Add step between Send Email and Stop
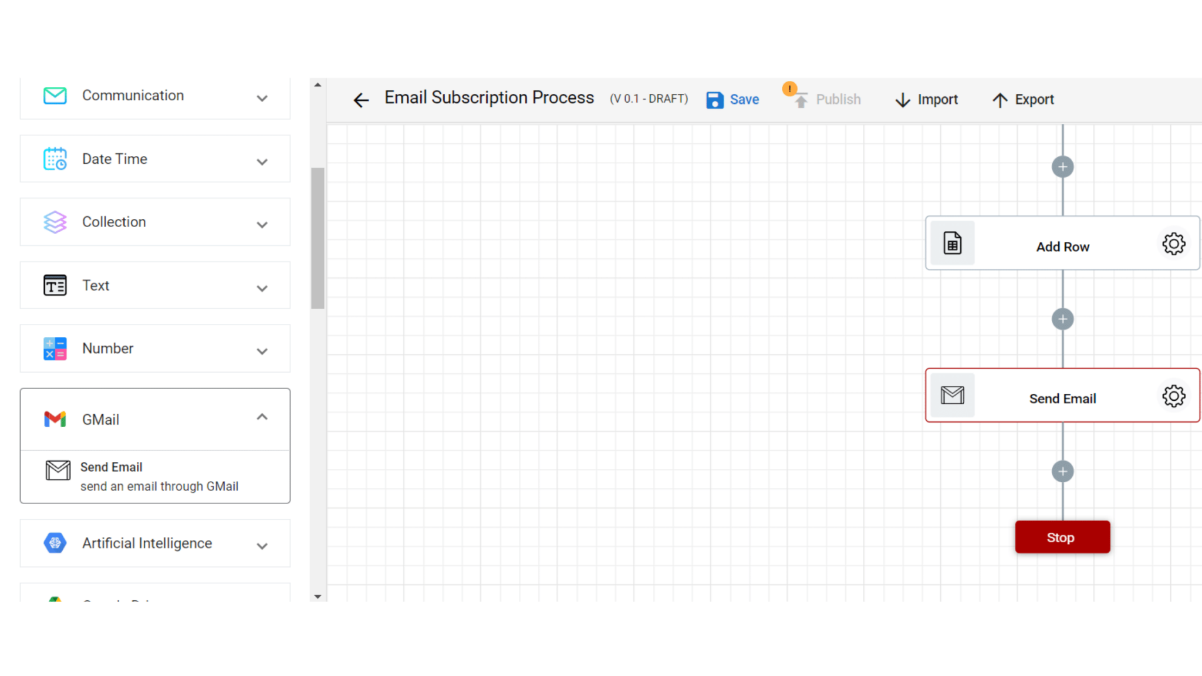Screen dimensions: 1202x676 click(x=1063, y=472)
